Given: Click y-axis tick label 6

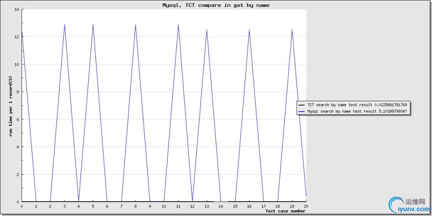Looking at the screenshot, I should (x=18, y=119).
